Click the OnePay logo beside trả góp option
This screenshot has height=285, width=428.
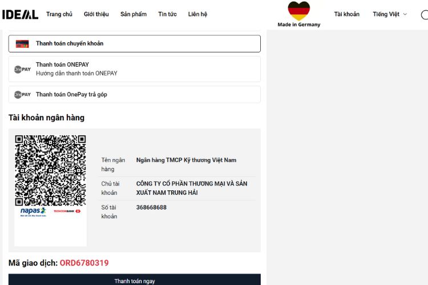(x=22, y=95)
